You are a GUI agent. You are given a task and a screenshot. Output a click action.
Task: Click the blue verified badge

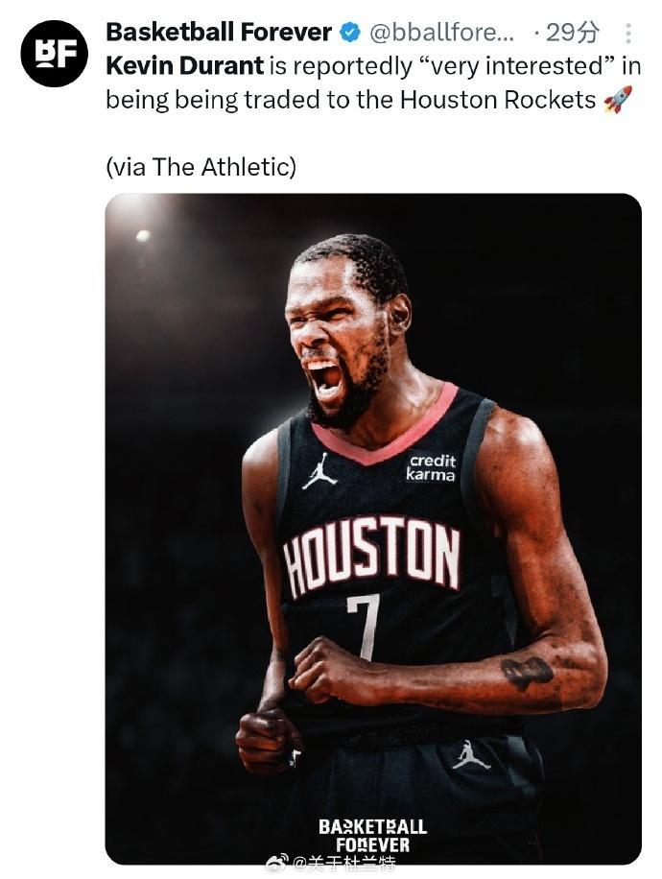(350, 33)
